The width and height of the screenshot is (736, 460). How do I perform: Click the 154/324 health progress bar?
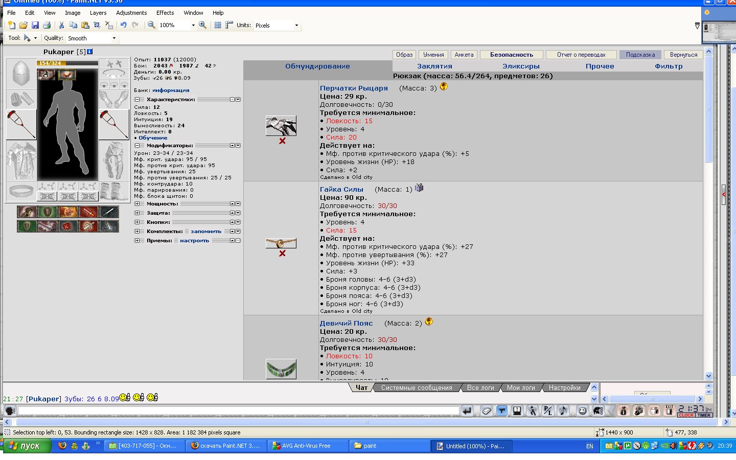point(67,63)
